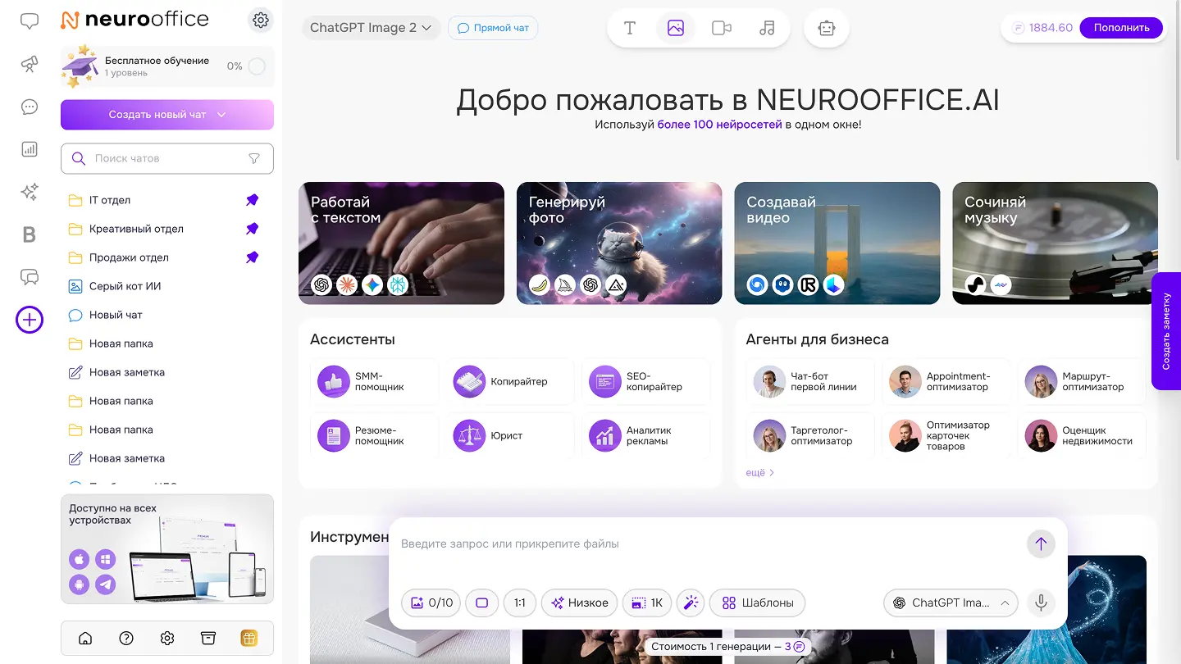Open the archive box icon

[x=208, y=638]
